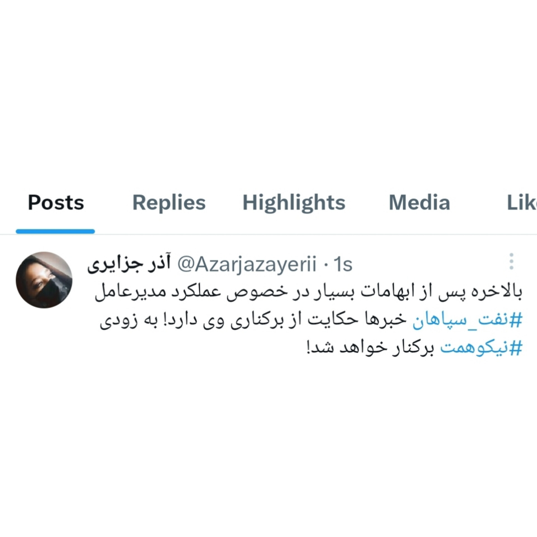
Task: Open the masked-face profile avatar
Action: click(x=44, y=280)
